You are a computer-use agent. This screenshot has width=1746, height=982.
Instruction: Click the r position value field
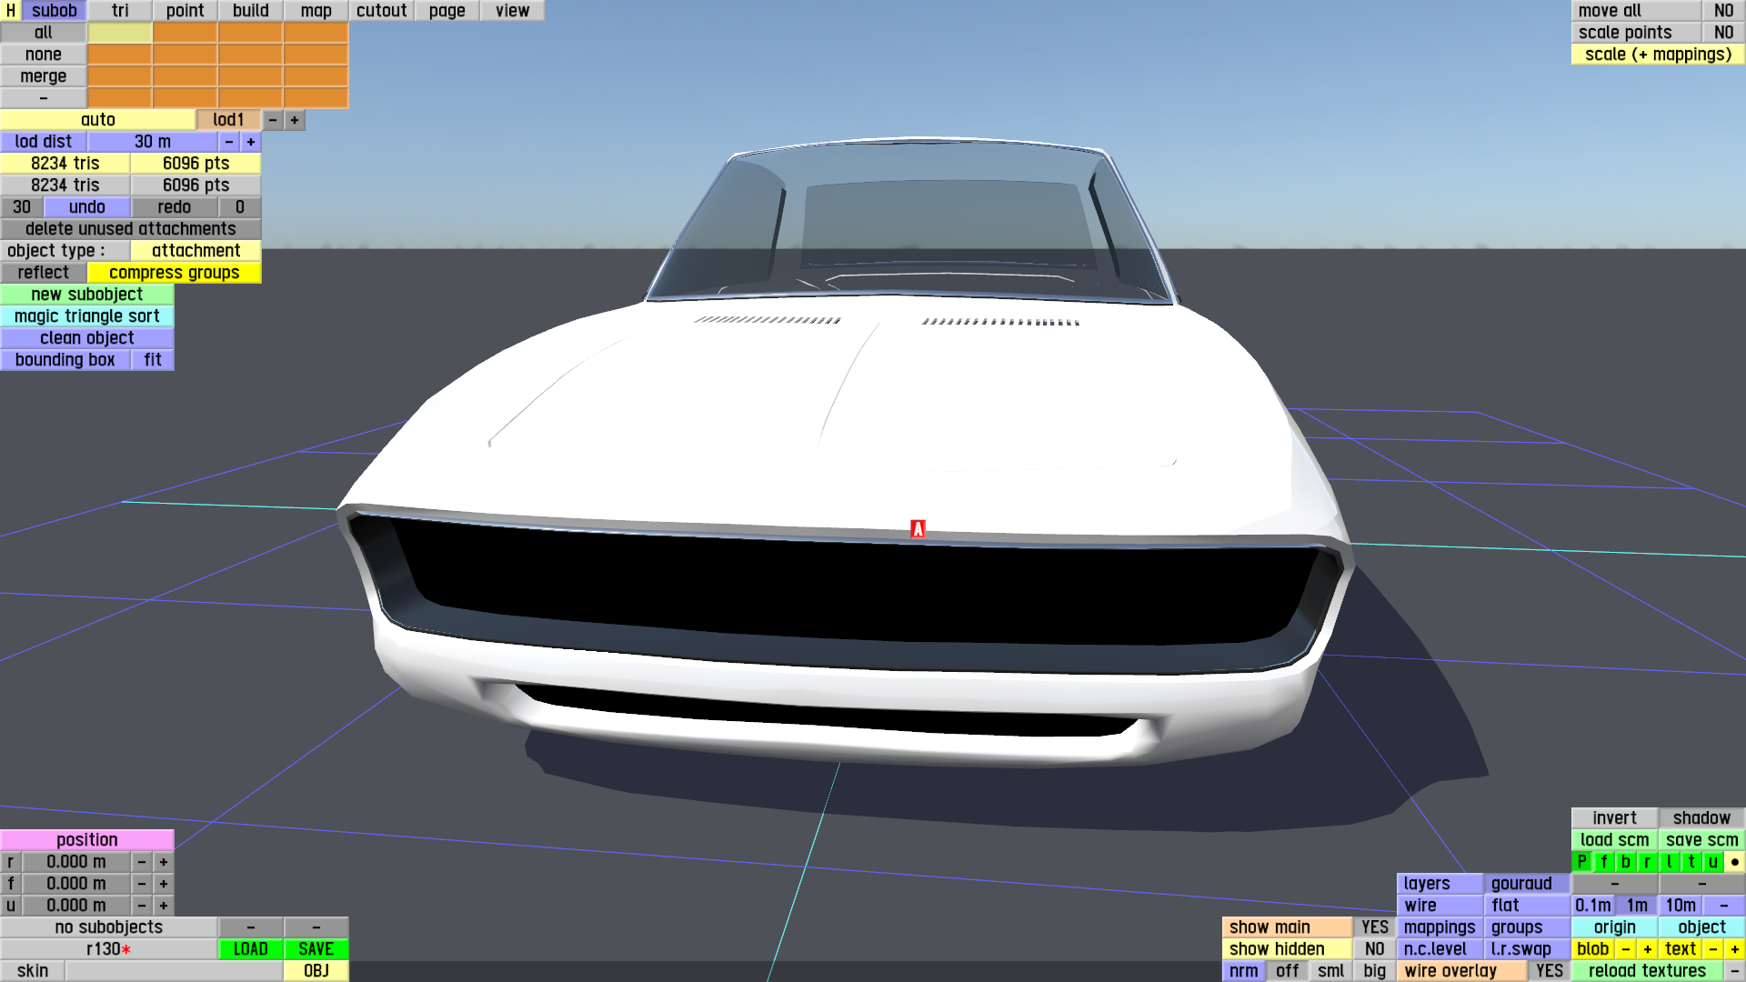(x=76, y=862)
